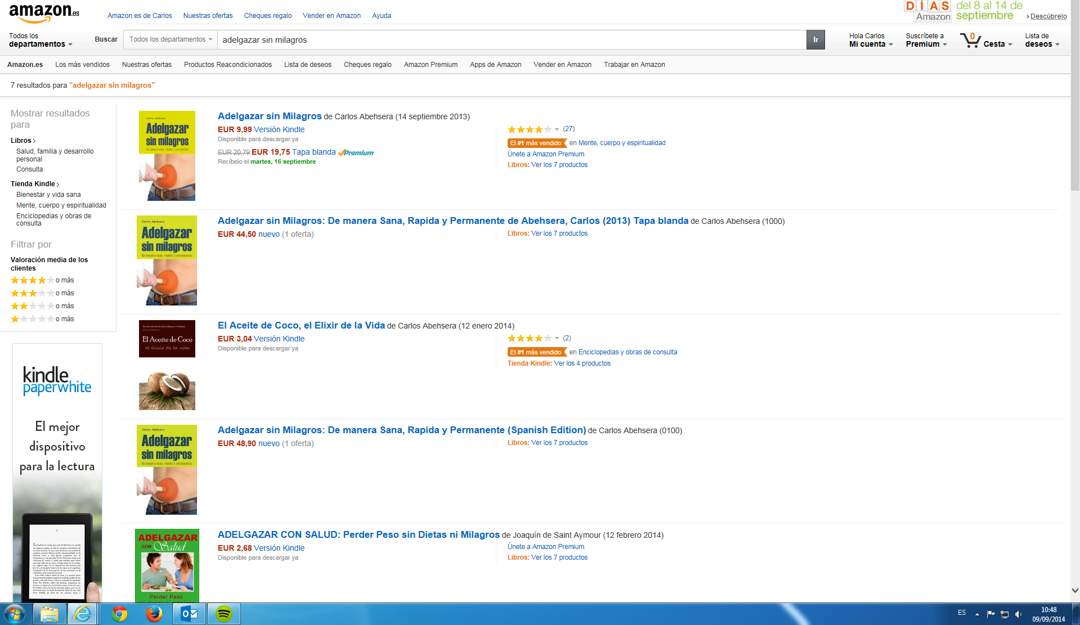Filter by 4 stars o más
The image size is (1080, 625).
click(x=42, y=280)
